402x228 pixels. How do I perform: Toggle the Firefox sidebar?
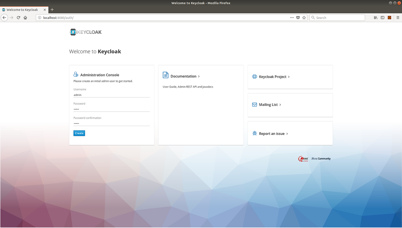tap(383, 17)
